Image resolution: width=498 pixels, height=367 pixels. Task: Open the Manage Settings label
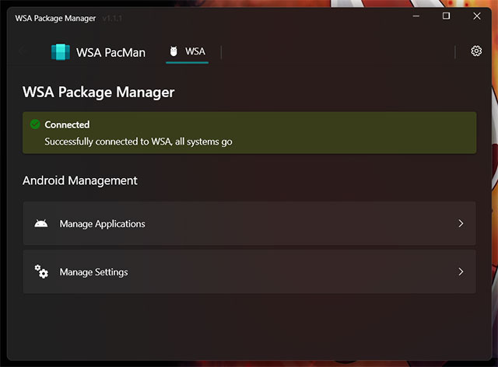click(x=93, y=272)
